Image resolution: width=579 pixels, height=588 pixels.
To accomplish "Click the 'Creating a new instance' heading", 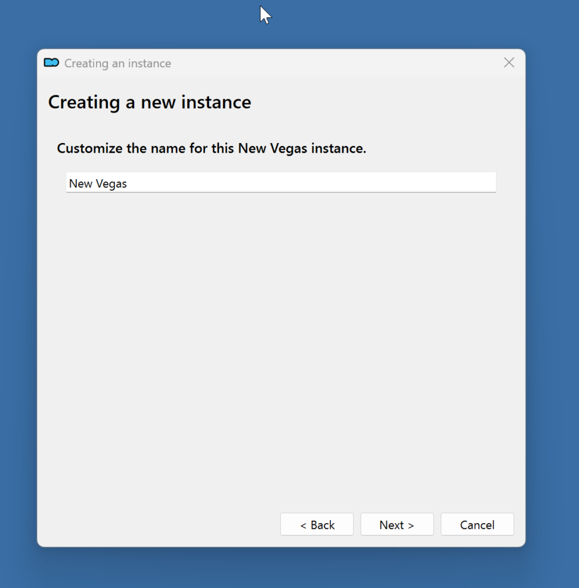I will [x=149, y=102].
